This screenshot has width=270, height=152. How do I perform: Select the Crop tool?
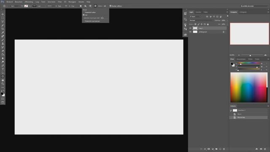tap(3, 29)
